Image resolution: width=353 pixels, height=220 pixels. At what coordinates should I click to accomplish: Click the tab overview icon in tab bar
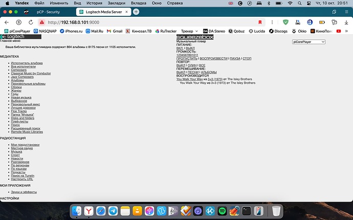[334, 12]
